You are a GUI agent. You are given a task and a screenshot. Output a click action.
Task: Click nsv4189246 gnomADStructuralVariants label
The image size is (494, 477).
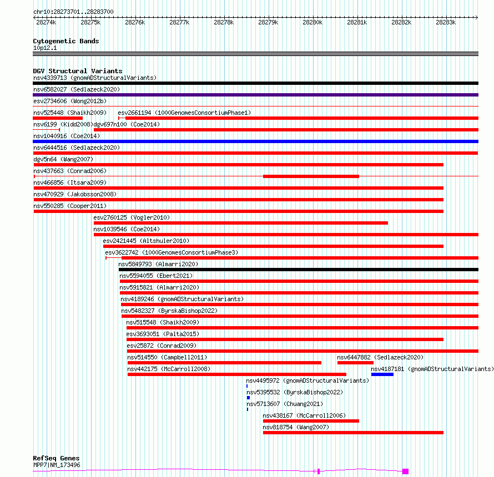[x=182, y=299]
